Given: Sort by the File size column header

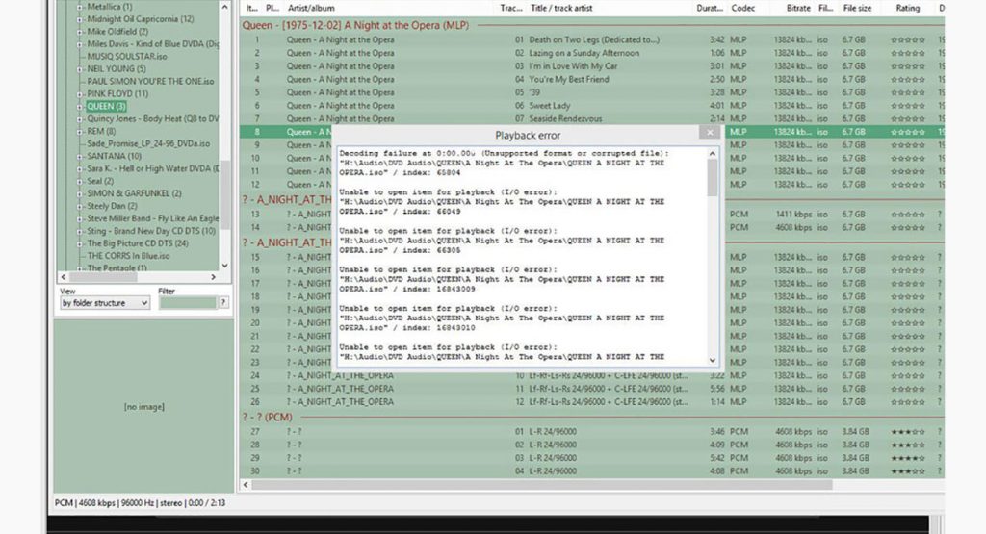Looking at the screenshot, I should (x=857, y=8).
